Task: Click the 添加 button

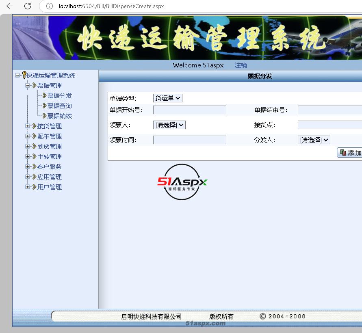Action: click(x=349, y=153)
